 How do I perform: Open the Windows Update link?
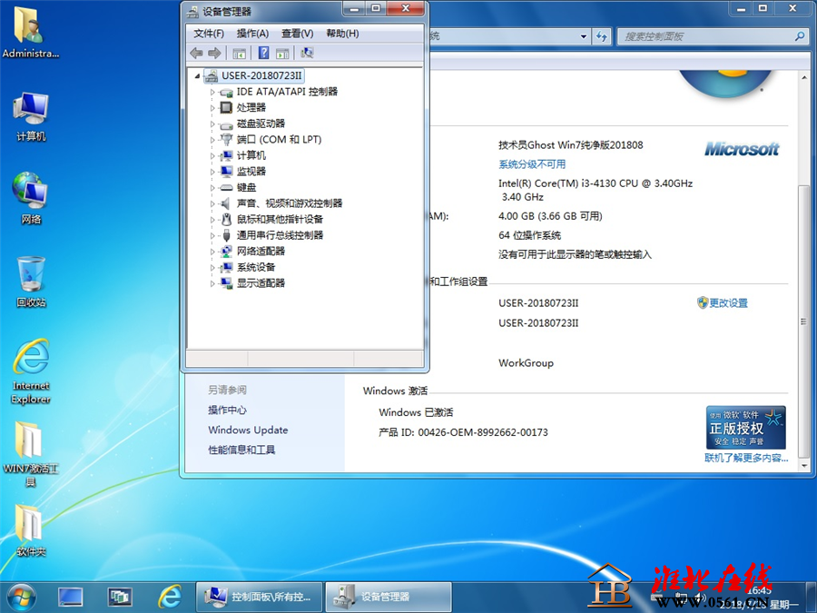(x=248, y=430)
